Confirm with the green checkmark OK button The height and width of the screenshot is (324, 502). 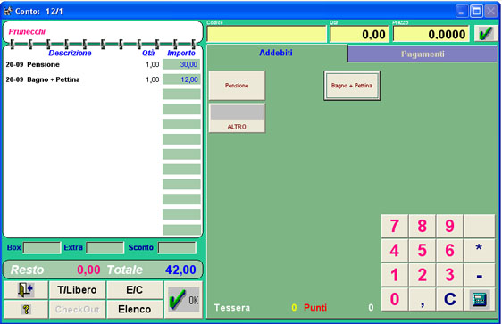pos(183,300)
